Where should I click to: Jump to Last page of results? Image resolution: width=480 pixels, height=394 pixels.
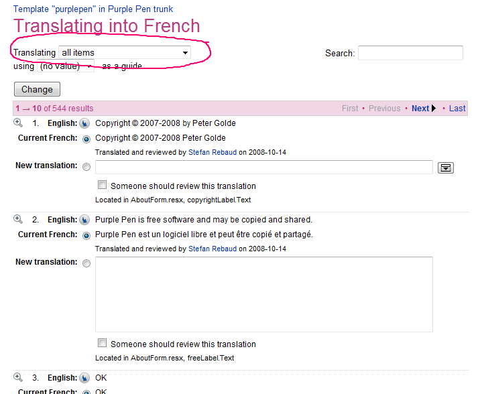pos(457,109)
